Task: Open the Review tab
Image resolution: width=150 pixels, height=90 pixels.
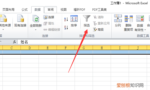Action: 51,10
